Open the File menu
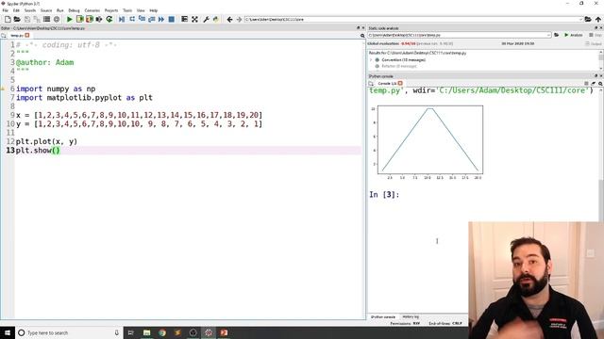Image resolution: width=604 pixels, height=339 pixels. pyautogui.click(x=6, y=10)
